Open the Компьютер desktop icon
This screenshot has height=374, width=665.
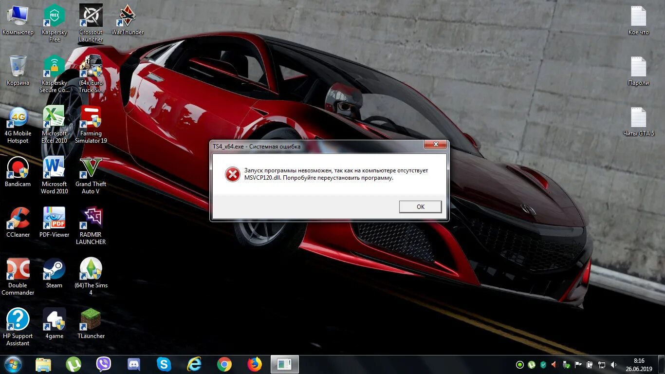tap(18, 20)
